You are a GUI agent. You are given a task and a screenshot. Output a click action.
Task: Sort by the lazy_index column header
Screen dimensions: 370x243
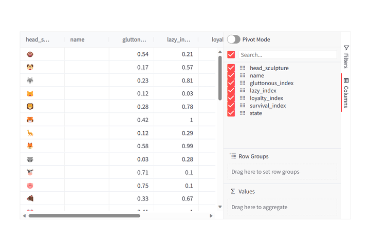click(x=179, y=39)
